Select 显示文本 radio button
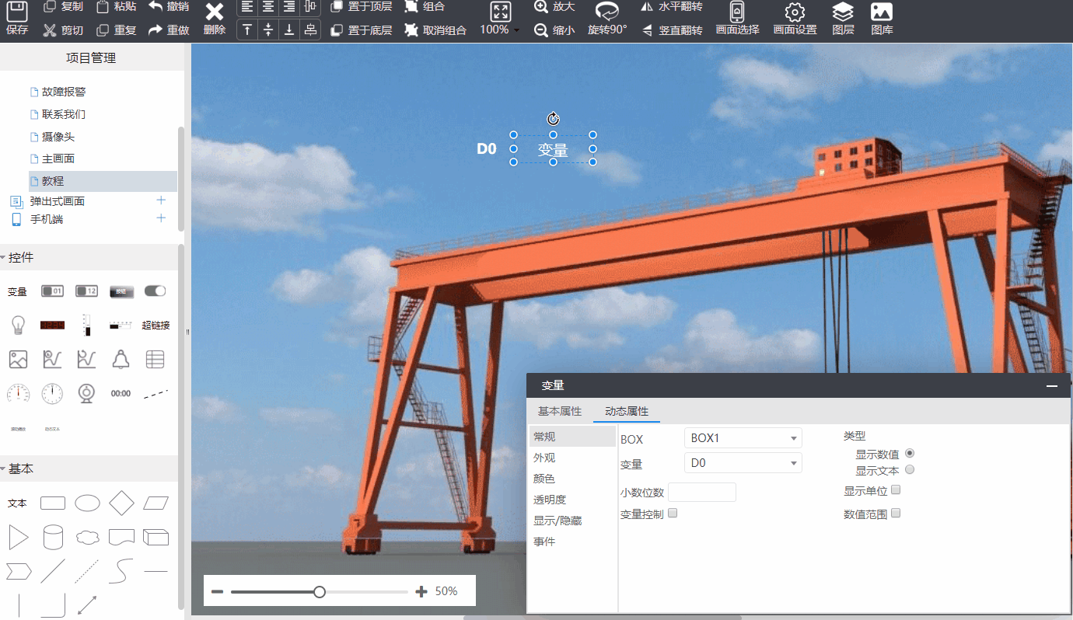This screenshot has height=620, width=1073. [x=910, y=469]
